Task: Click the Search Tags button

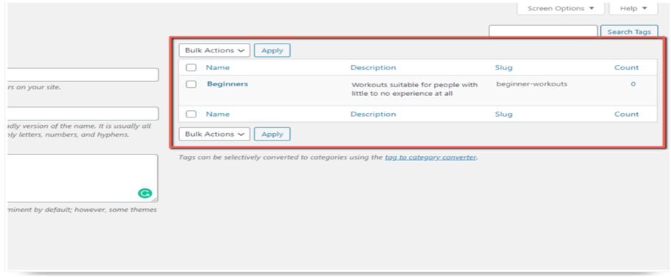Action: click(629, 32)
